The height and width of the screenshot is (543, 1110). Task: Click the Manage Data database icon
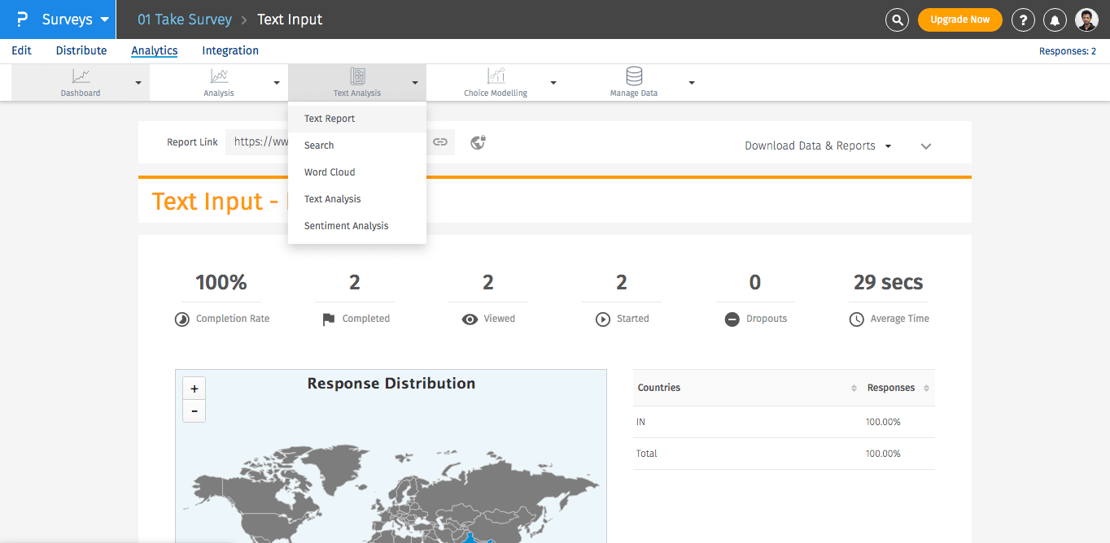click(x=634, y=76)
